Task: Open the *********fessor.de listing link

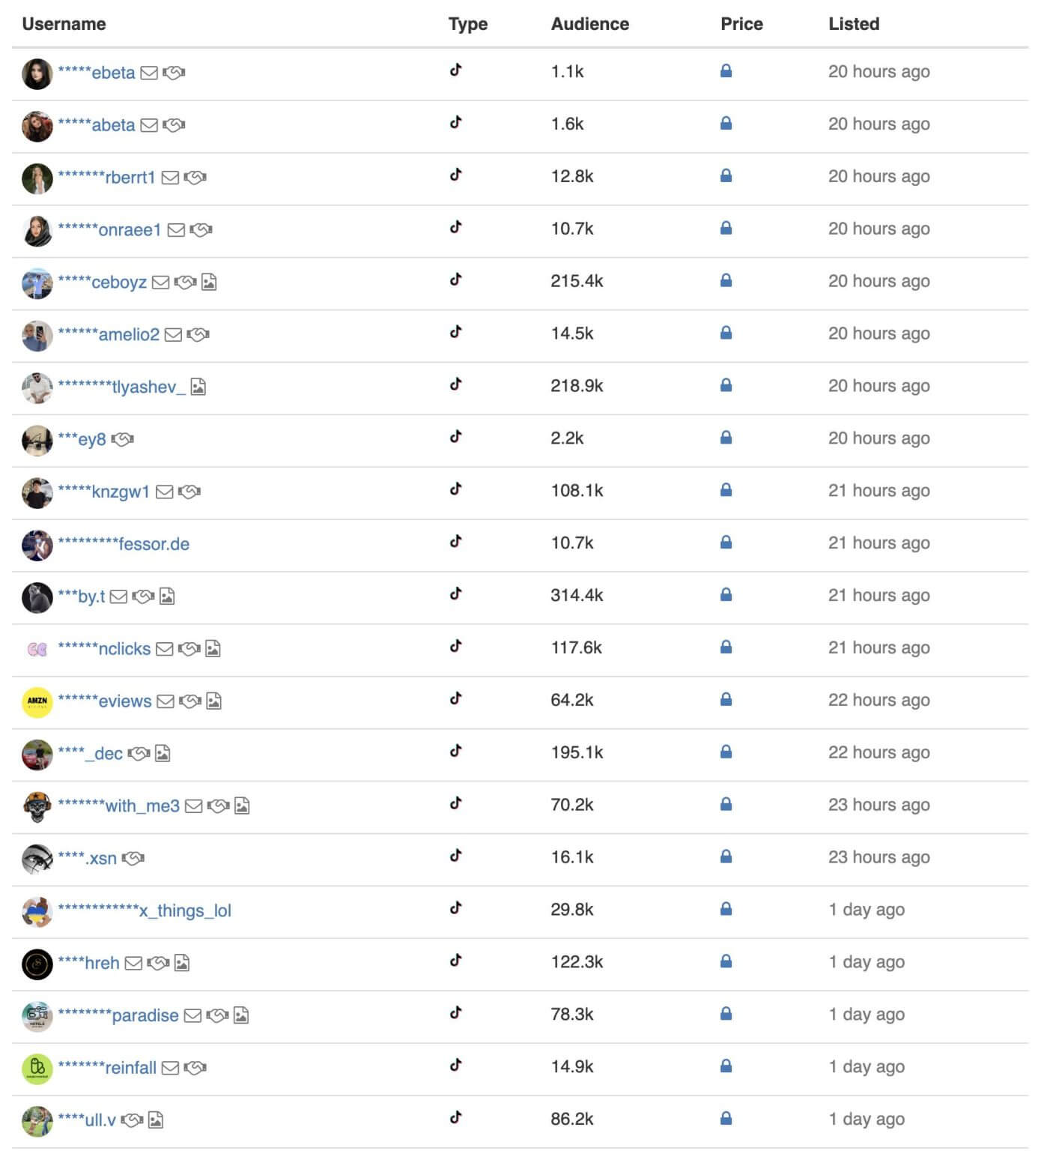Action: (124, 545)
